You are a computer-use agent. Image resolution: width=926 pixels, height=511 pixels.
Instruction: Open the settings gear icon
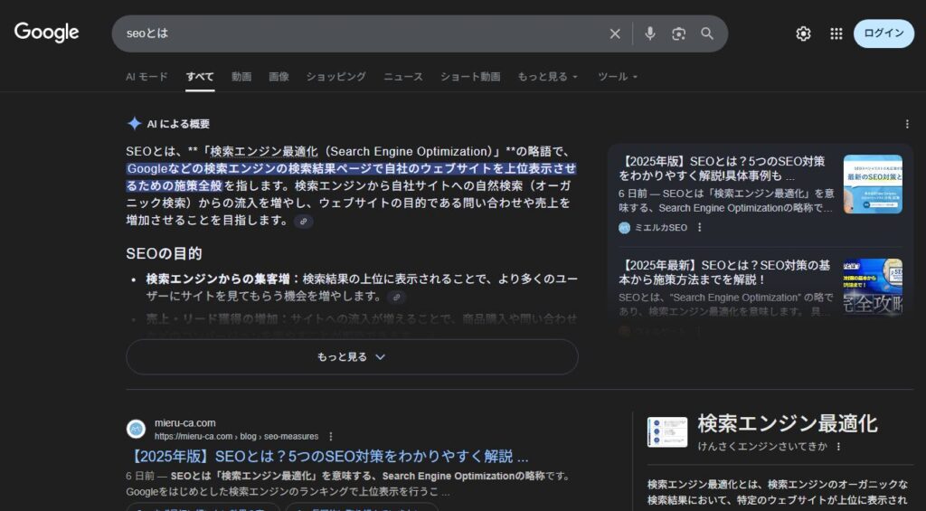click(803, 33)
